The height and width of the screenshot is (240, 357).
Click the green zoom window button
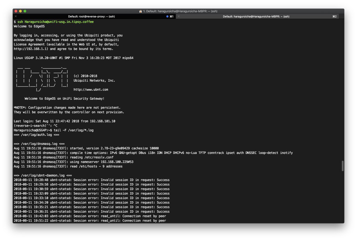[x=25, y=11]
